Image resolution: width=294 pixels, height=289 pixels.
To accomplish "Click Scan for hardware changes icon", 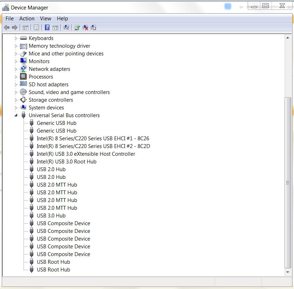I will click(66, 28).
